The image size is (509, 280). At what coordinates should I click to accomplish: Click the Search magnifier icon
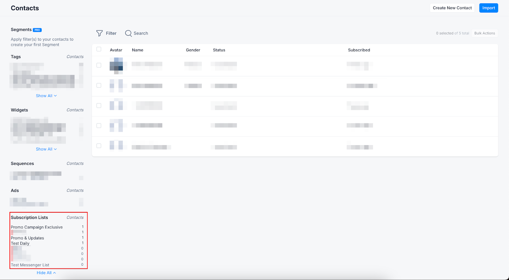click(128, 33)
